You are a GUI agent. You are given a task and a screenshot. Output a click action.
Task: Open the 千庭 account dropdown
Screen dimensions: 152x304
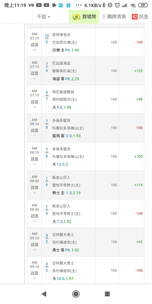43,17
